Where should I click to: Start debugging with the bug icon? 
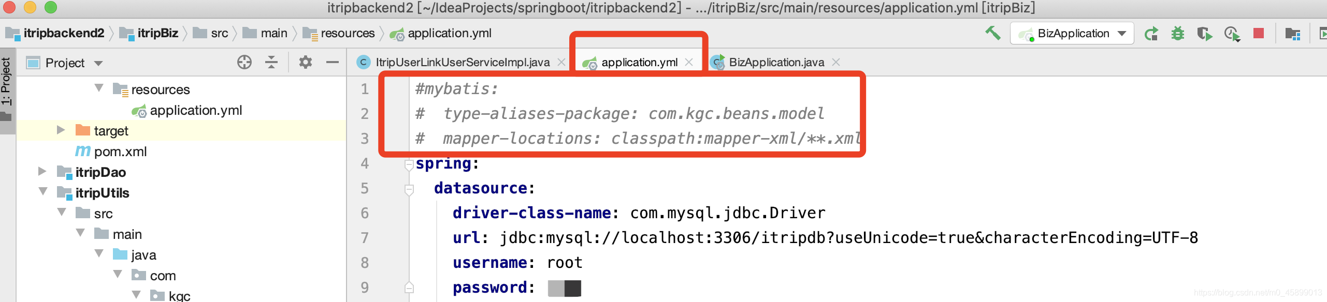(x=1178, y=34)
